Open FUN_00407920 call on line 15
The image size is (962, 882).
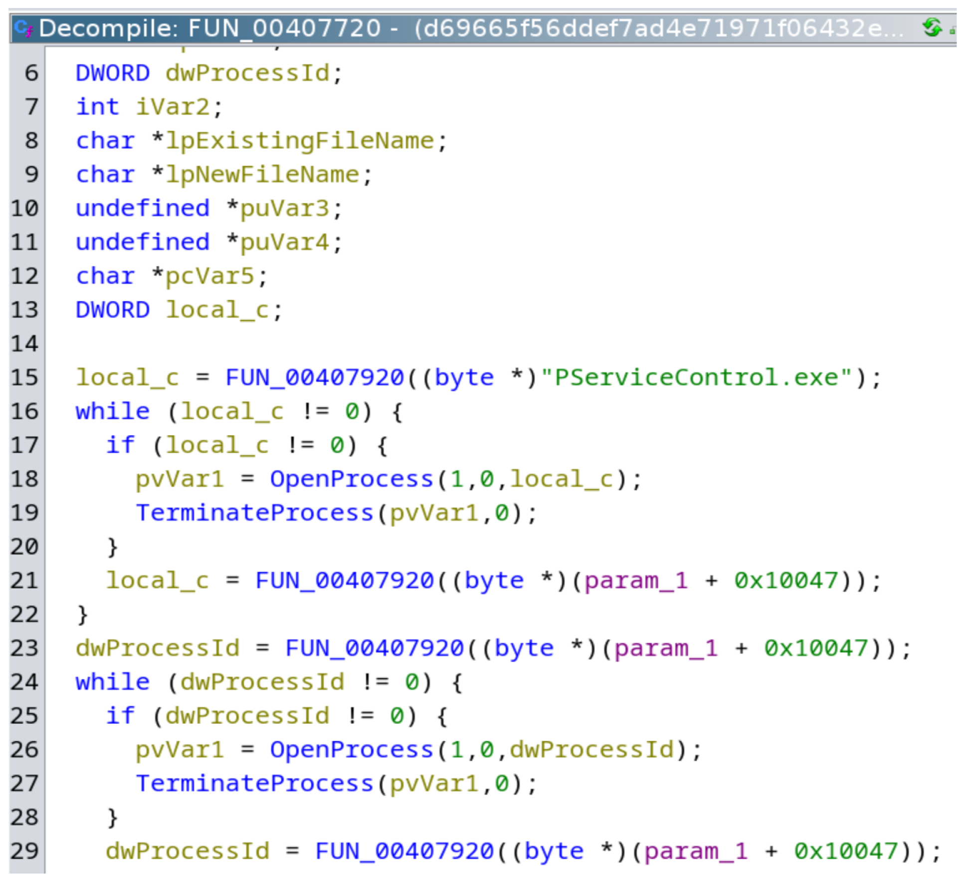(314, 378)
